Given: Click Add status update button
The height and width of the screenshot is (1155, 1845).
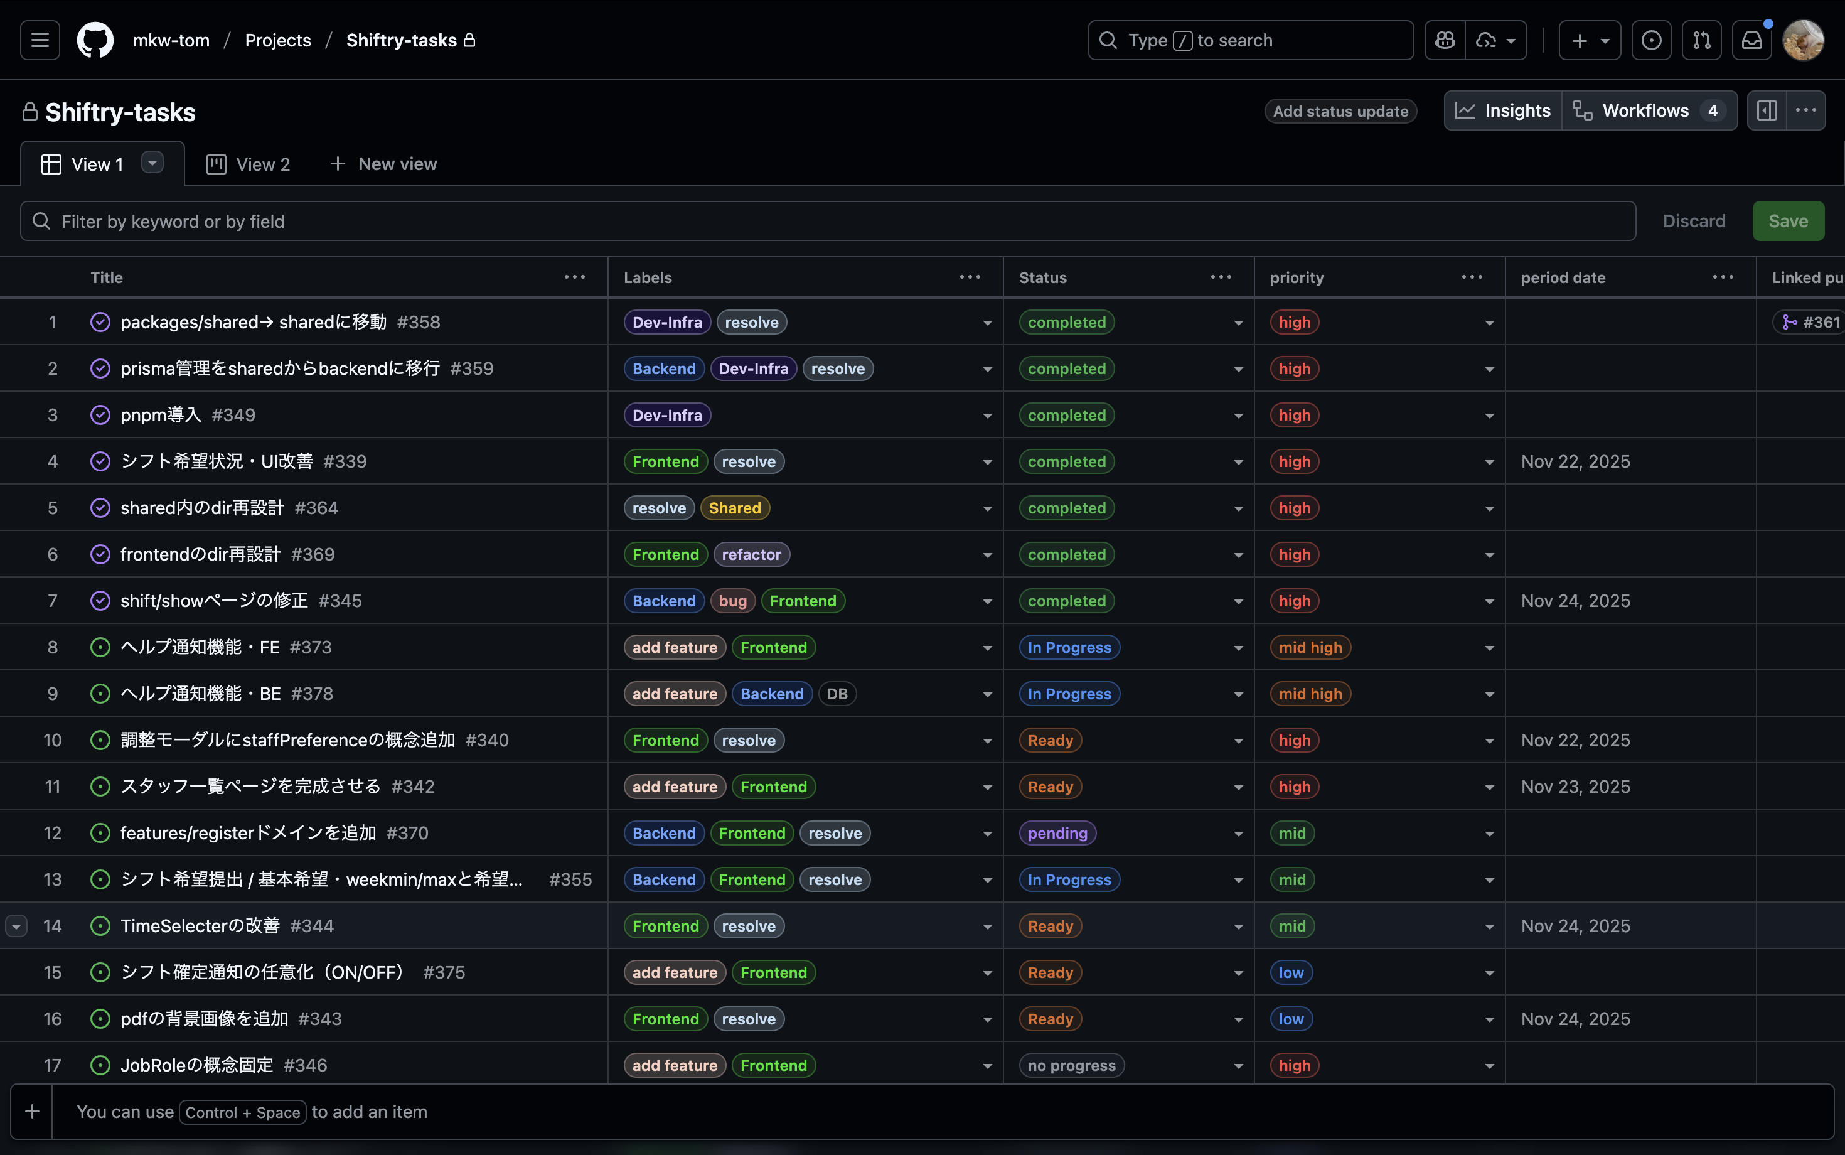Looking at the screenshot, I should pyautogui.click(x=1340, y=112).
